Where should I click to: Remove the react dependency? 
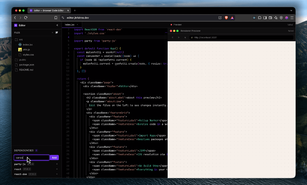(57, 169)
